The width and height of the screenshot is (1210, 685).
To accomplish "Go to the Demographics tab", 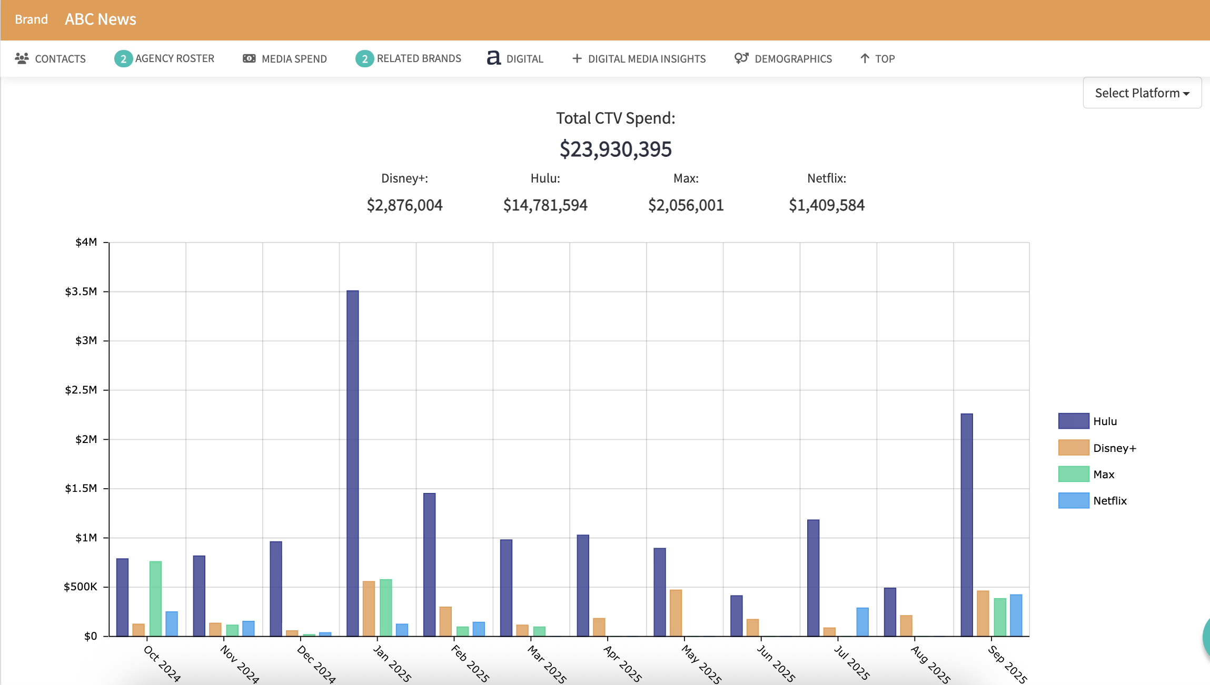I will 793,59.
